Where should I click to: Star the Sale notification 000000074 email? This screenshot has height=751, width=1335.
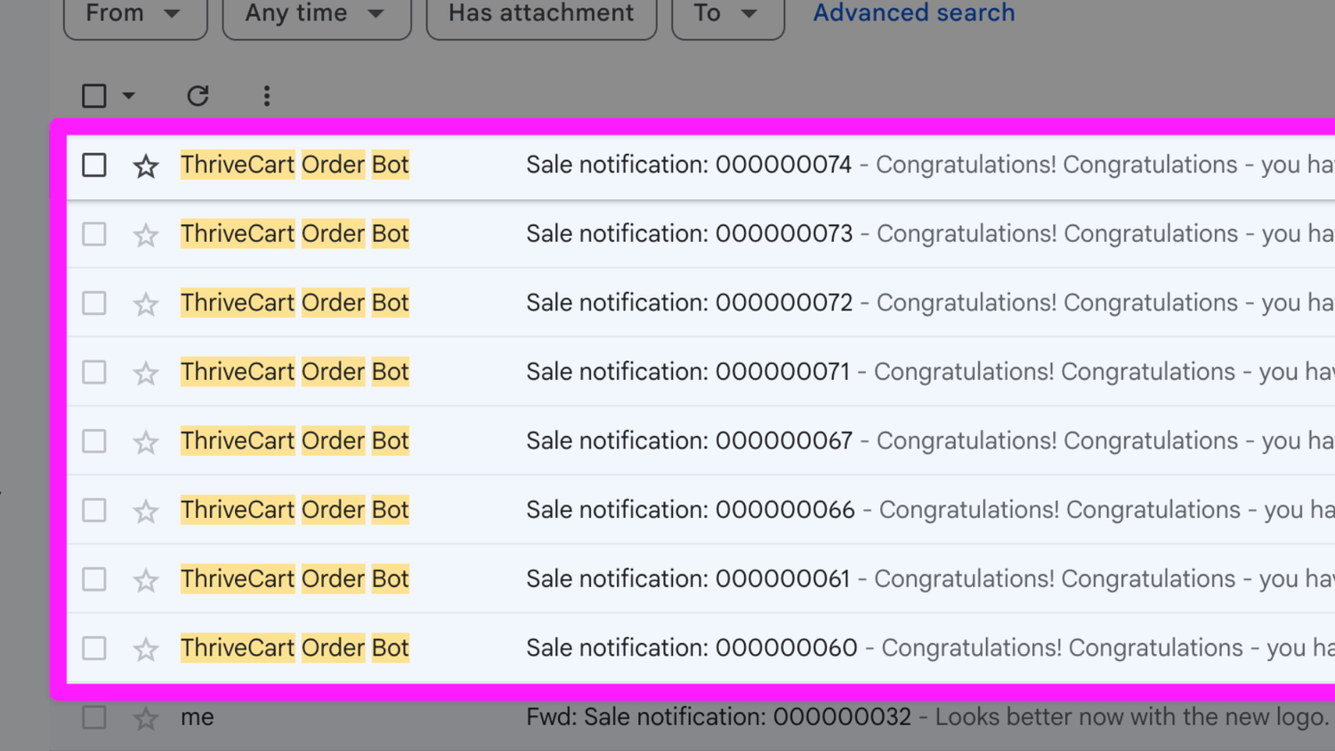[146, 166]
